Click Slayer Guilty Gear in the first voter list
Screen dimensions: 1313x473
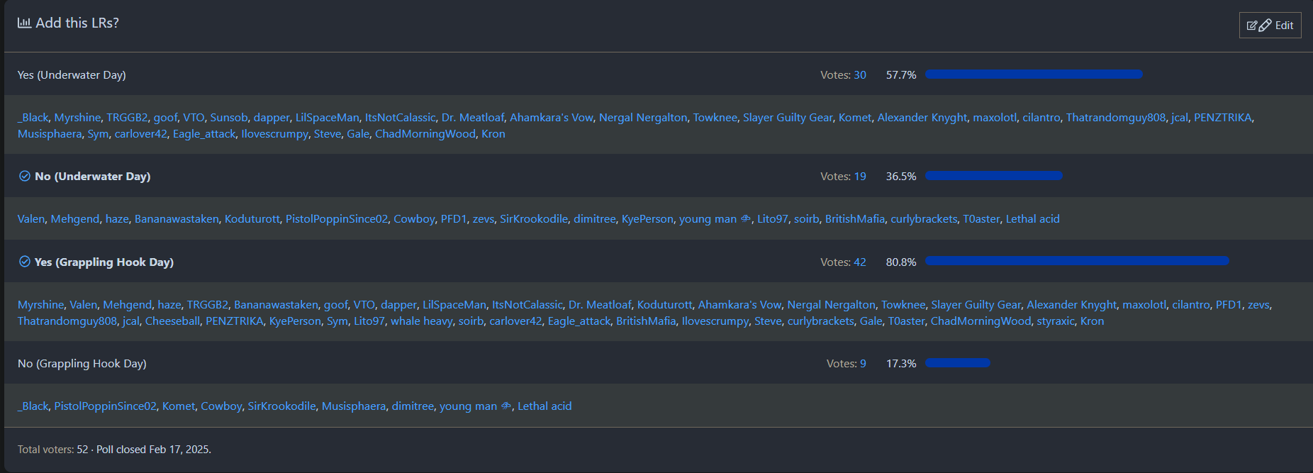pos(788,118)
